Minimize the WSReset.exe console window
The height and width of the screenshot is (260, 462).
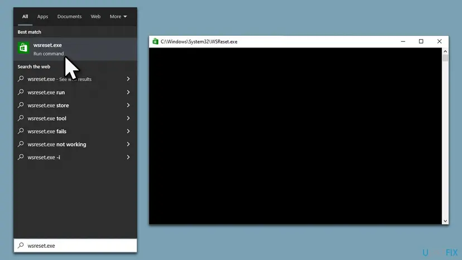pyautogui.click(x=403, y=41)
